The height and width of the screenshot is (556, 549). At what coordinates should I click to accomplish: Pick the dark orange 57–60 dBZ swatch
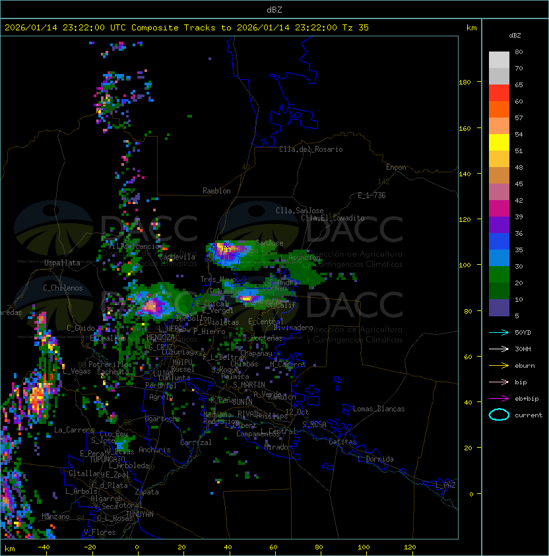(499, 109)
